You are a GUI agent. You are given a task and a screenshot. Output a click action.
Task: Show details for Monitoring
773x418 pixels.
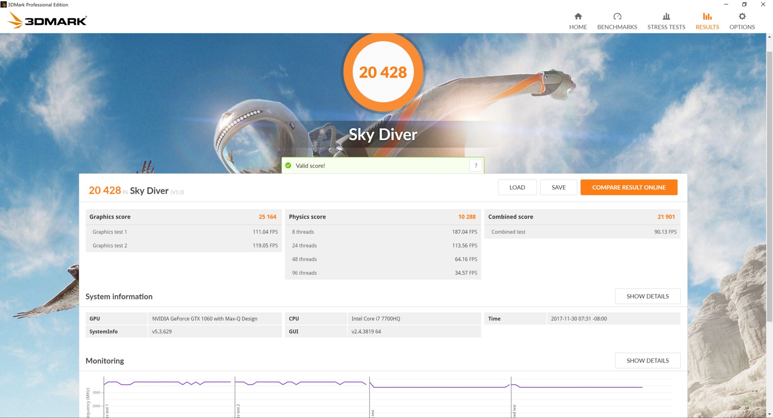[x=648, y=361]
